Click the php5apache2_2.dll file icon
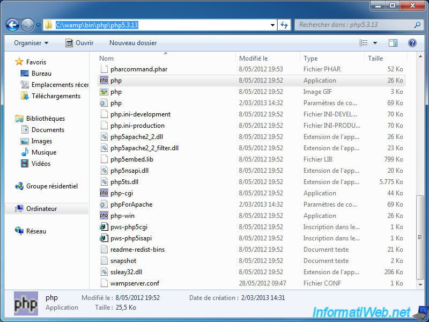 [x=104, y=137]
